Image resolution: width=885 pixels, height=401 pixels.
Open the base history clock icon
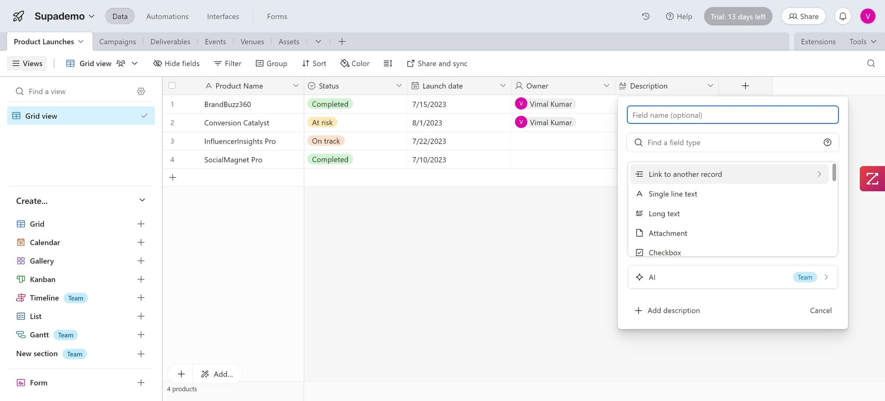coord(646,16)
